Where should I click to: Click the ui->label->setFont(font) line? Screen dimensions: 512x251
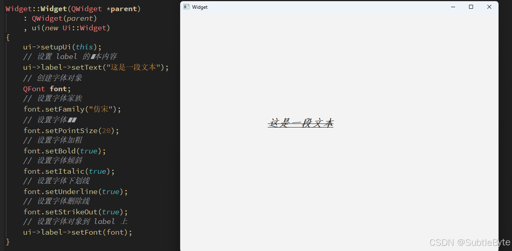tap(78, 232)
